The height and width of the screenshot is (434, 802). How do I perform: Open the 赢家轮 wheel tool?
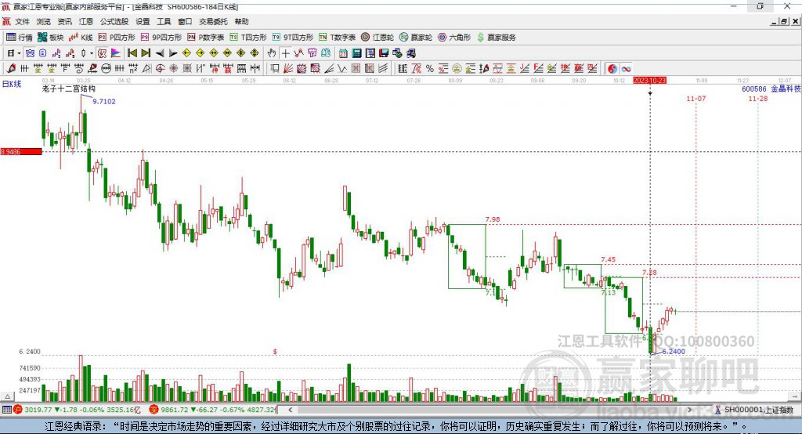pos(415,38)
